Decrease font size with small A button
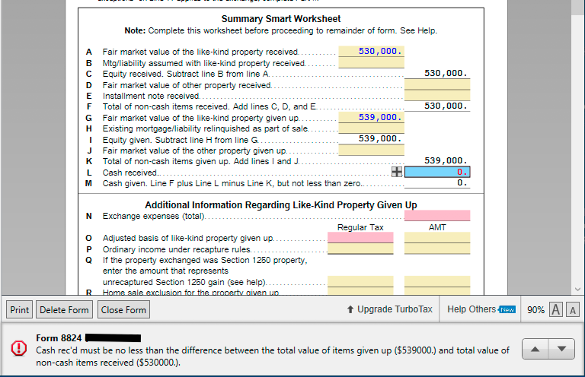Viewport: 585px width, 377px height. click(572, 309)
